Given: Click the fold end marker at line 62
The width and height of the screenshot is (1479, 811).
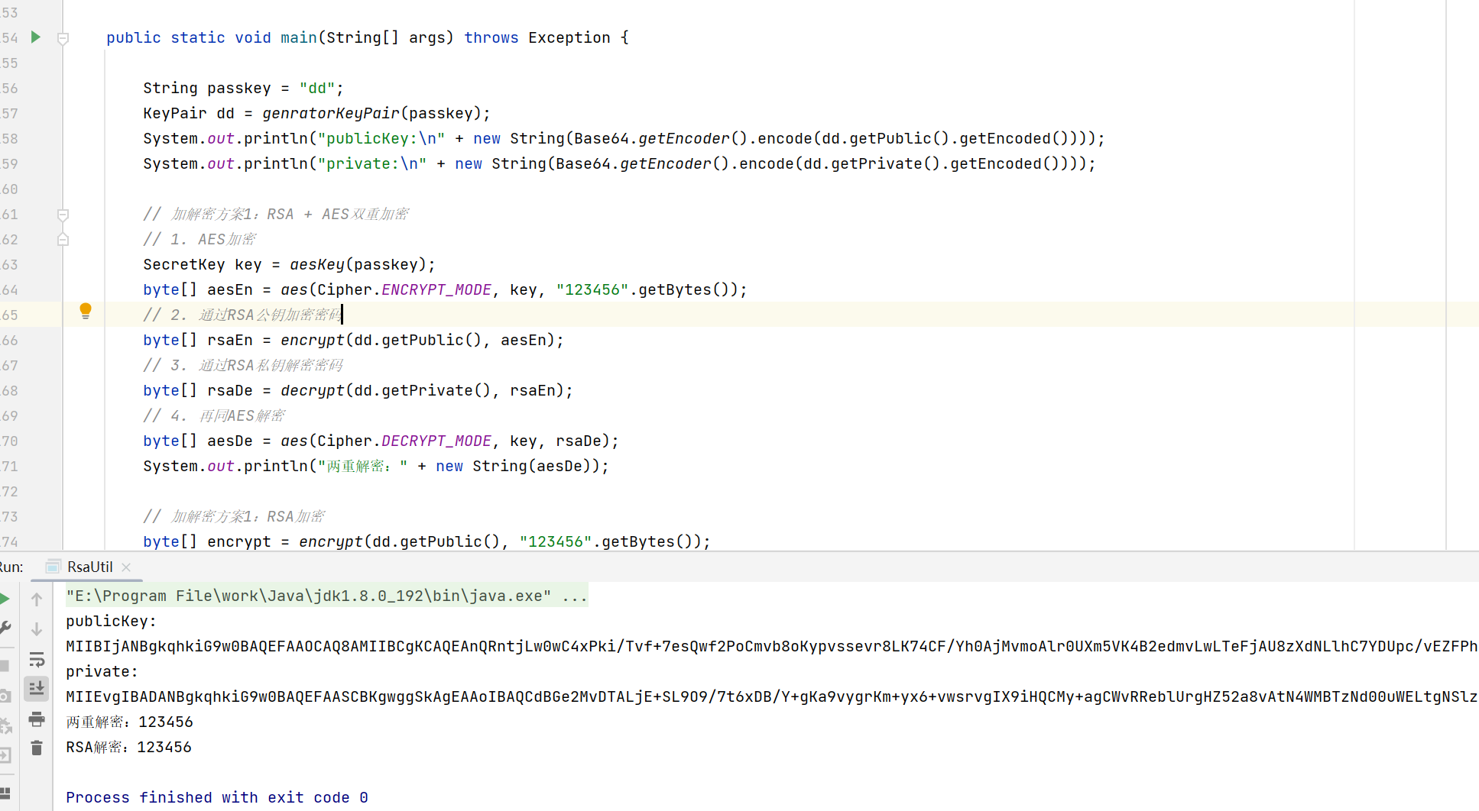Looking at the screenshot, I should pyautogui.click(x=63, y=239).
